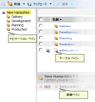Open the Development link in table
95x102 pixels.
coord(69,32)
